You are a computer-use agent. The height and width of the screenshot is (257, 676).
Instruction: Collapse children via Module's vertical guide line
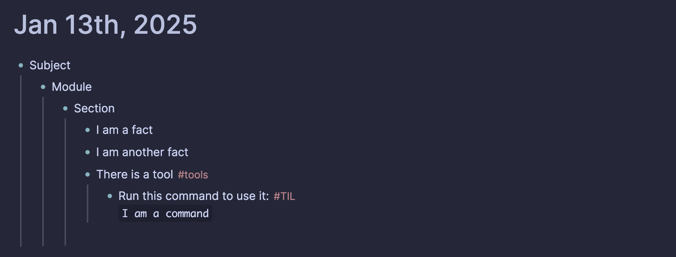tap(43, 172)
